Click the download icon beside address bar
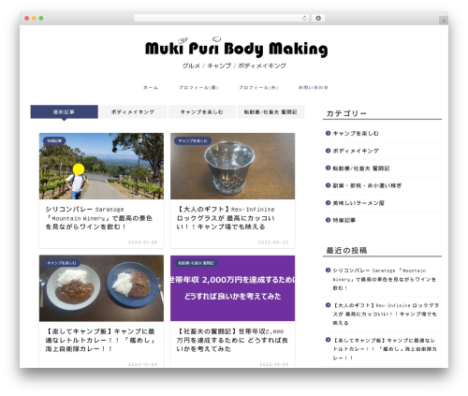Viewport: 468px width, 396px height. pyautogui.click(x=318, y=18)
